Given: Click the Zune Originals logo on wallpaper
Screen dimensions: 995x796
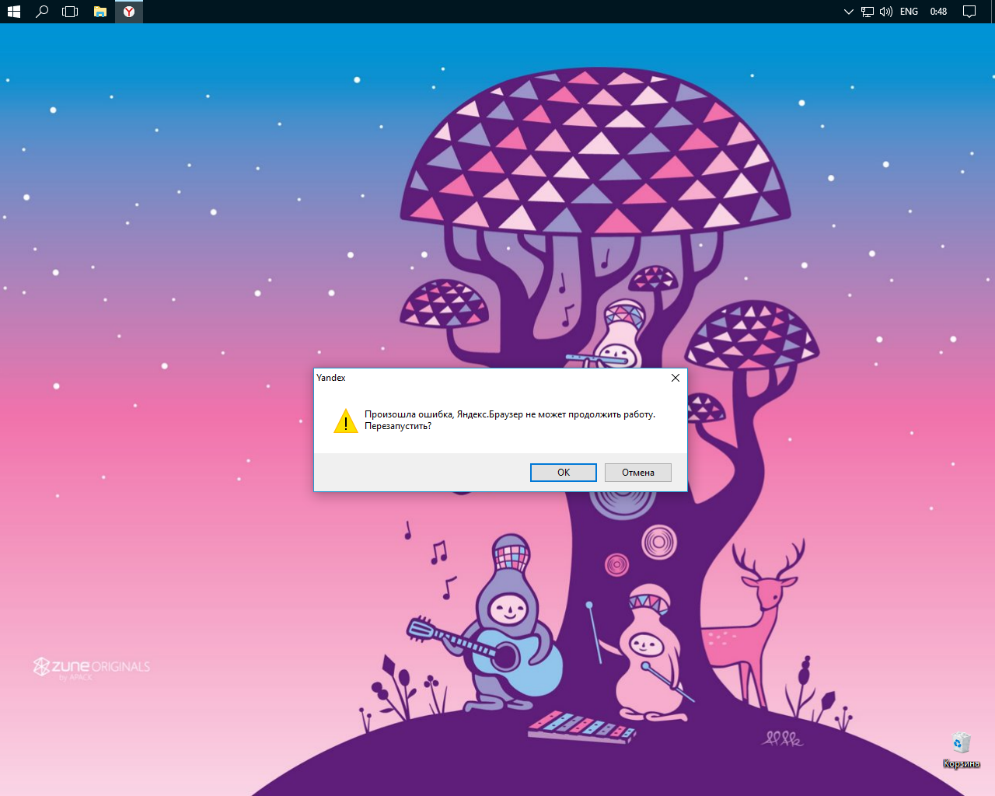Looking at the screenshot, I should (x=92, y=667).
